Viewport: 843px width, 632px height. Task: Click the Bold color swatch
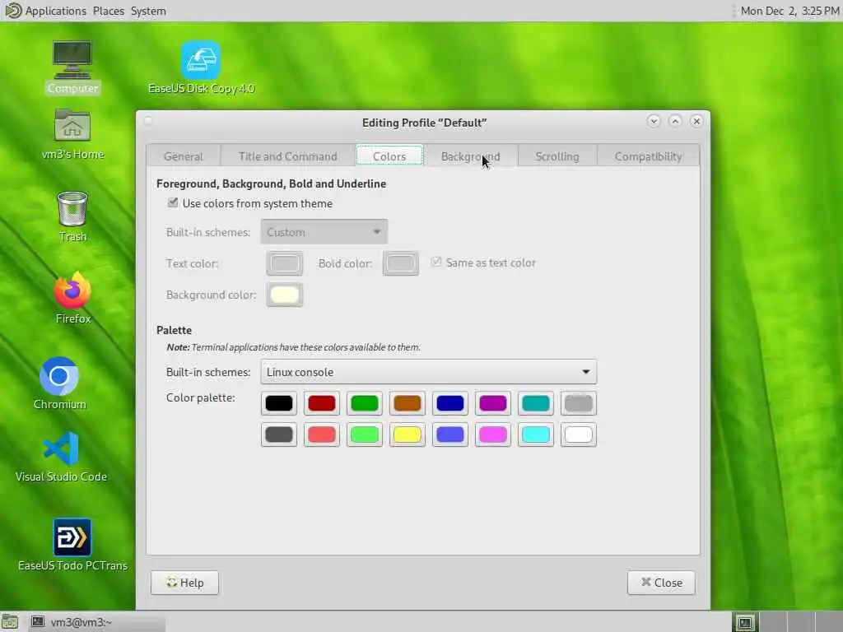(401, 263)
